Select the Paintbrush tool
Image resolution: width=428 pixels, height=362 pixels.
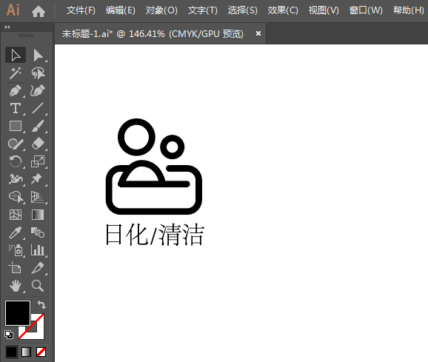38,126
